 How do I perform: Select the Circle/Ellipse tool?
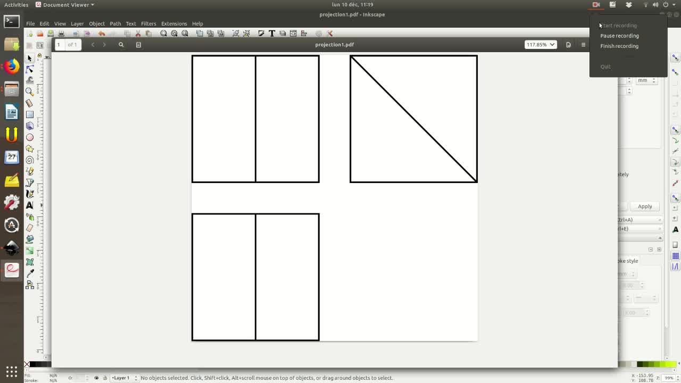30,137
